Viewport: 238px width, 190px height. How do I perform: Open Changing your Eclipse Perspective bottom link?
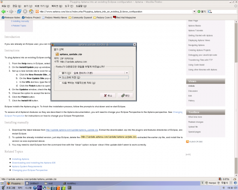30,170
